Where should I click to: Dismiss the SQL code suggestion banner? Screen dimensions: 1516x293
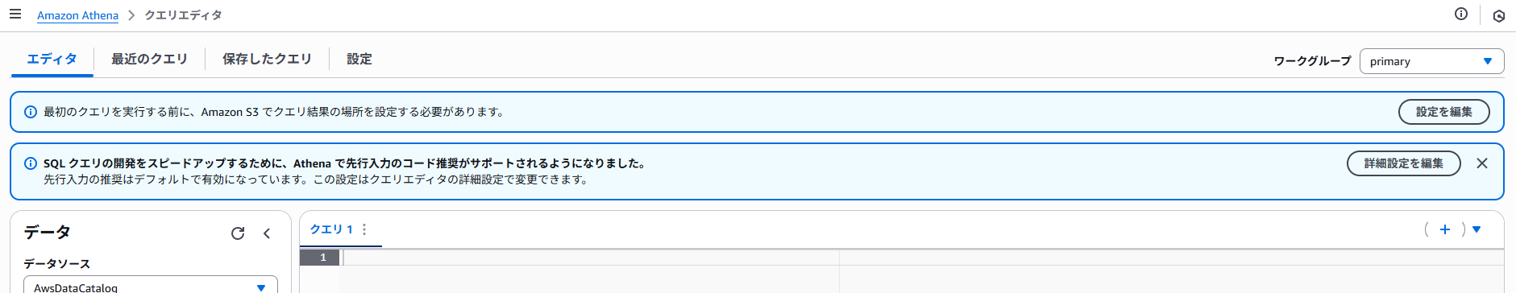coord(1481,163)
